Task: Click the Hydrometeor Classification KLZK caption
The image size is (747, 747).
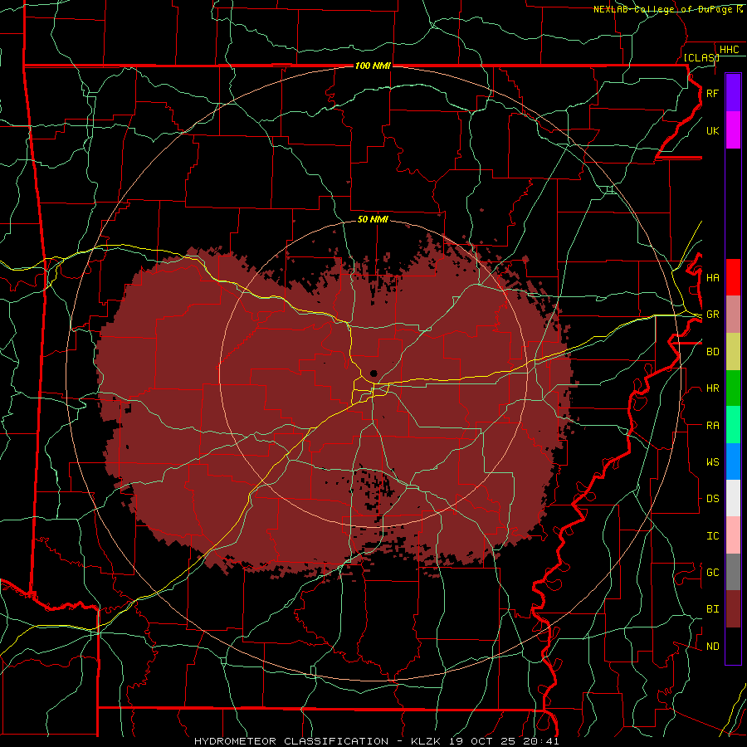Action: point(376,741)
